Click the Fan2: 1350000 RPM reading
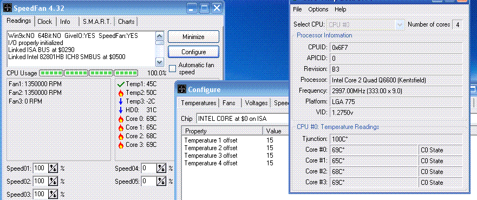The height and width of the screenshot is (200, 477). 35,93
